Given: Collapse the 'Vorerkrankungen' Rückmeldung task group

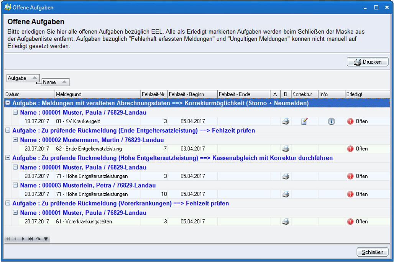Looking at the screenshot, I should pyautogui.click(x=8, y=203).
